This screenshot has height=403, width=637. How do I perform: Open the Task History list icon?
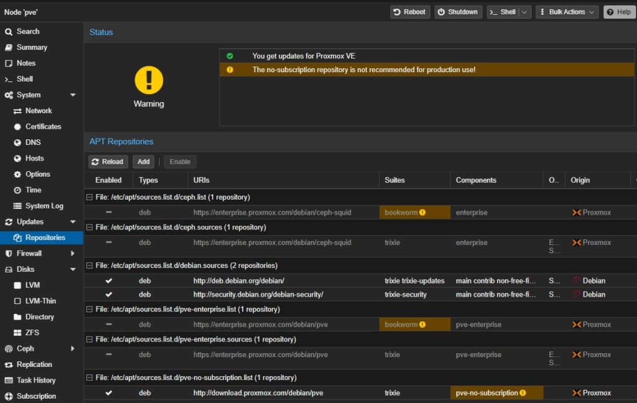coord(9,381)
